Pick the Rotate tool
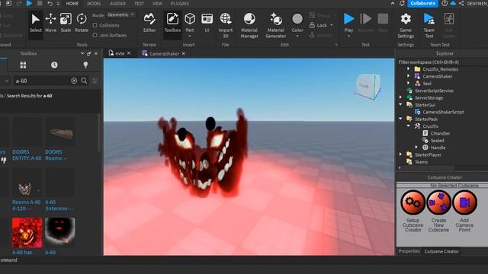The width and height of the screenshot is (488, 274). point(82,23)
